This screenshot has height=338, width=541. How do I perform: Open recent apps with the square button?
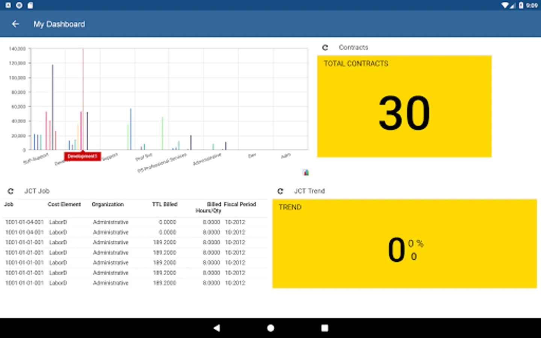coord(325,328)
